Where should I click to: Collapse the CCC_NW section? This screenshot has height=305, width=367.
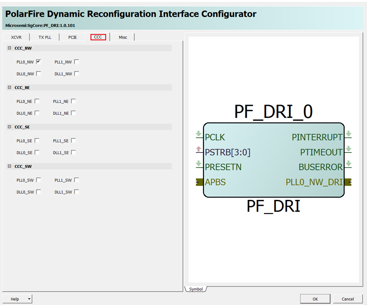(x=10, y=48)
